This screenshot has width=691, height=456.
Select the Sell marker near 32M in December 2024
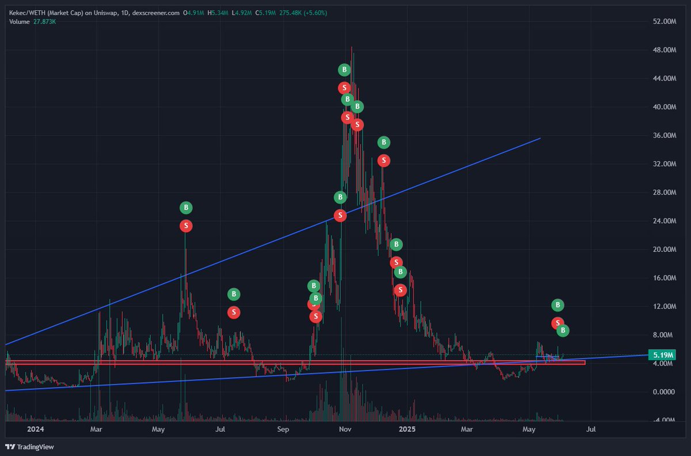[x=384, y=160]
